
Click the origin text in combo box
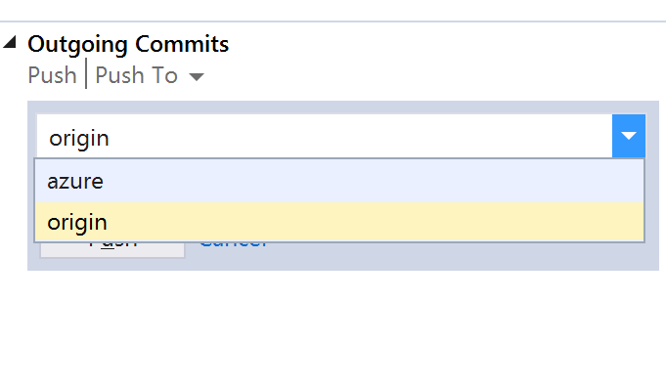pyautogui.click(x=79, y=139)
